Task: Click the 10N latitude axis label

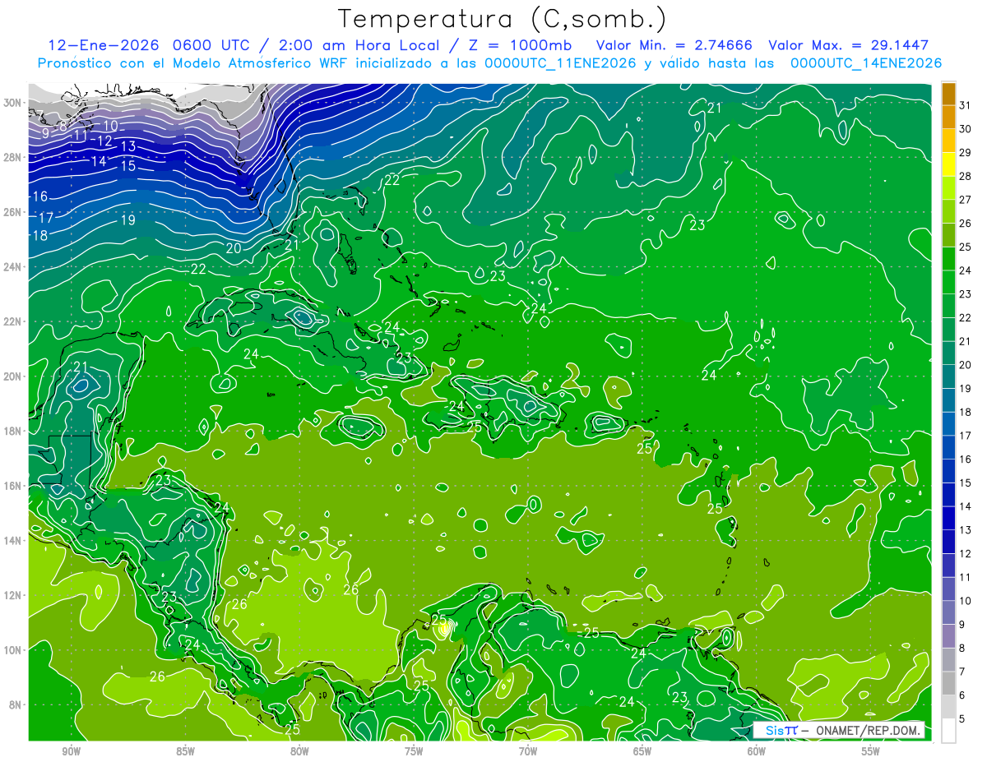Action: (x=14, y=650)
